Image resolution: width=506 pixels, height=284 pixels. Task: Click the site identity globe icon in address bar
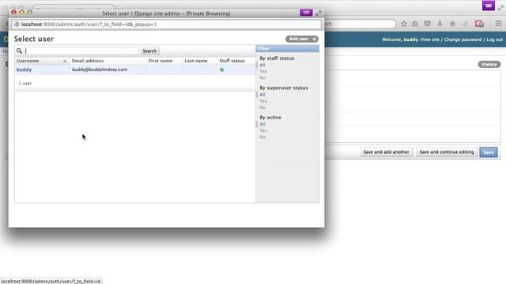tap(17, 24)
